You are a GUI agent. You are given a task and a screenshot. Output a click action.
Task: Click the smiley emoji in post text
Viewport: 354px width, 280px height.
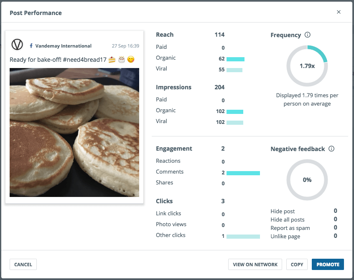(x=131, y=60)
